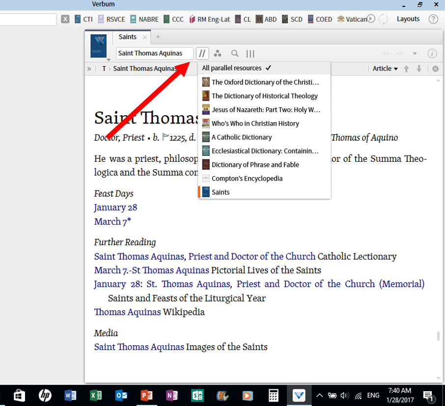Add a new tab with plus

(x=158, y=37)
